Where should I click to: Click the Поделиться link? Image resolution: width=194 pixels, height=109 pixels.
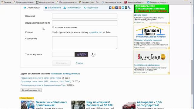tap(91, 8)
